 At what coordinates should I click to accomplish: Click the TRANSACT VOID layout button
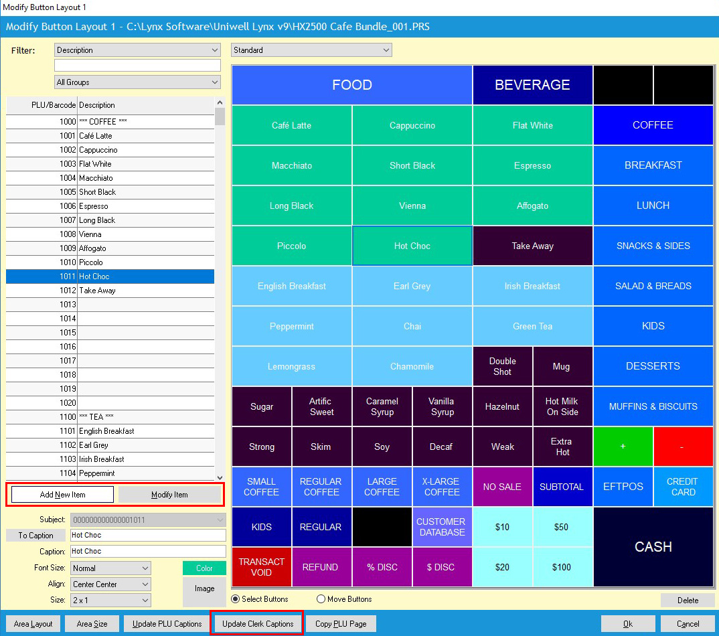point(262,567)
